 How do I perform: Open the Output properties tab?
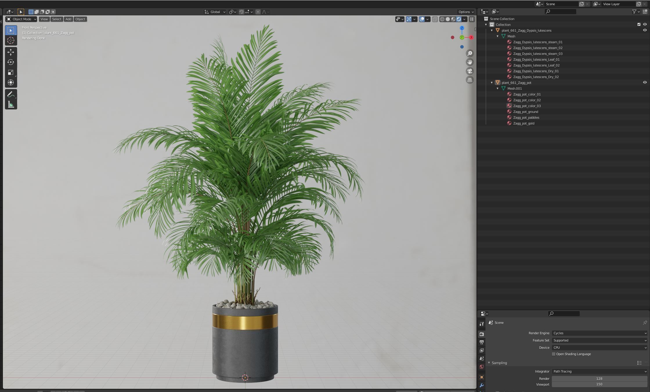(482, 342)
